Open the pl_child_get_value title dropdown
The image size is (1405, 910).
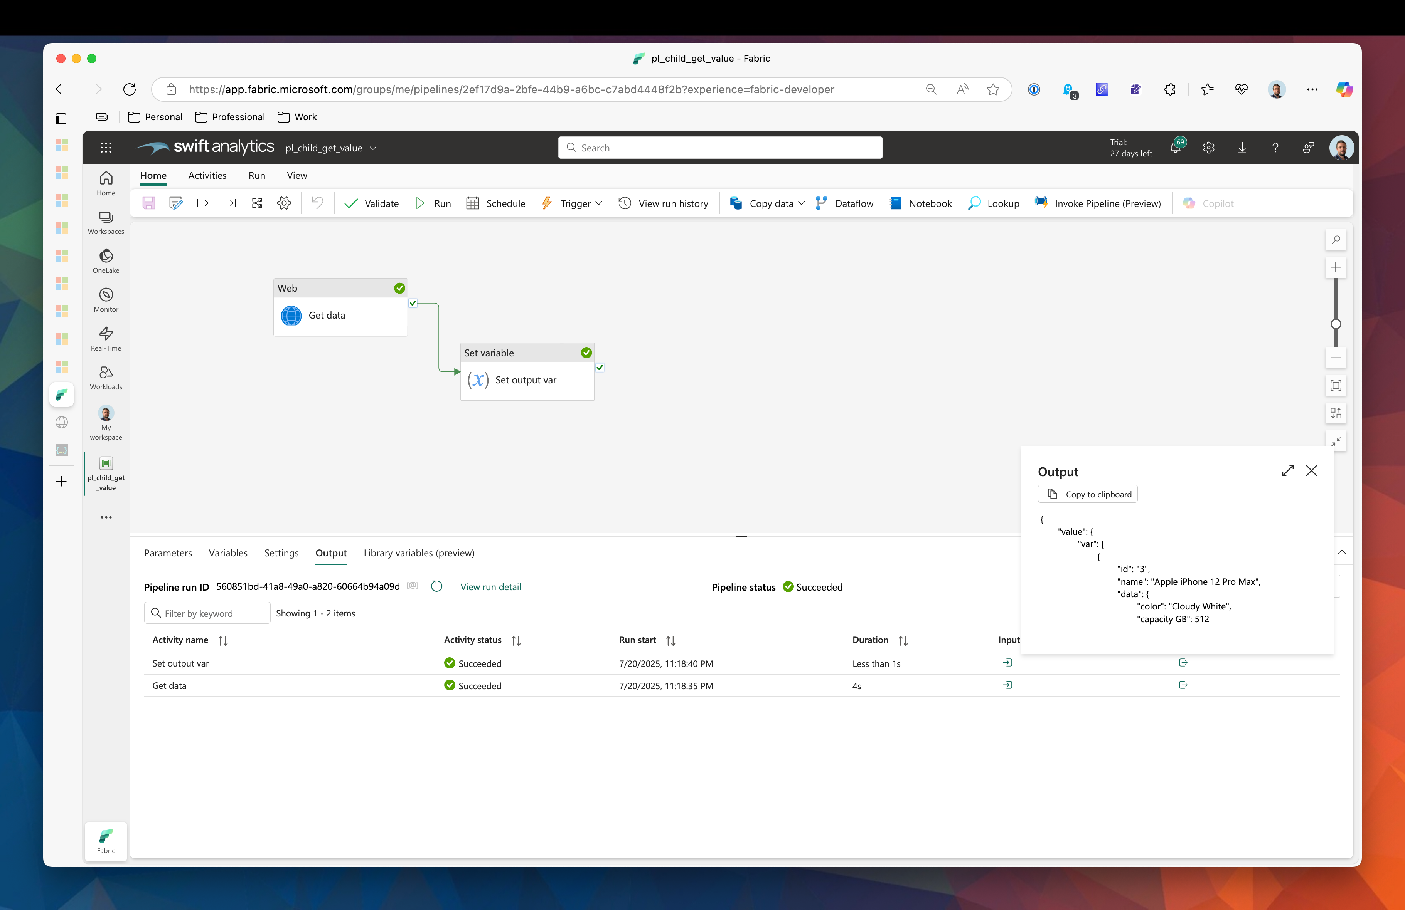(373, 148)
